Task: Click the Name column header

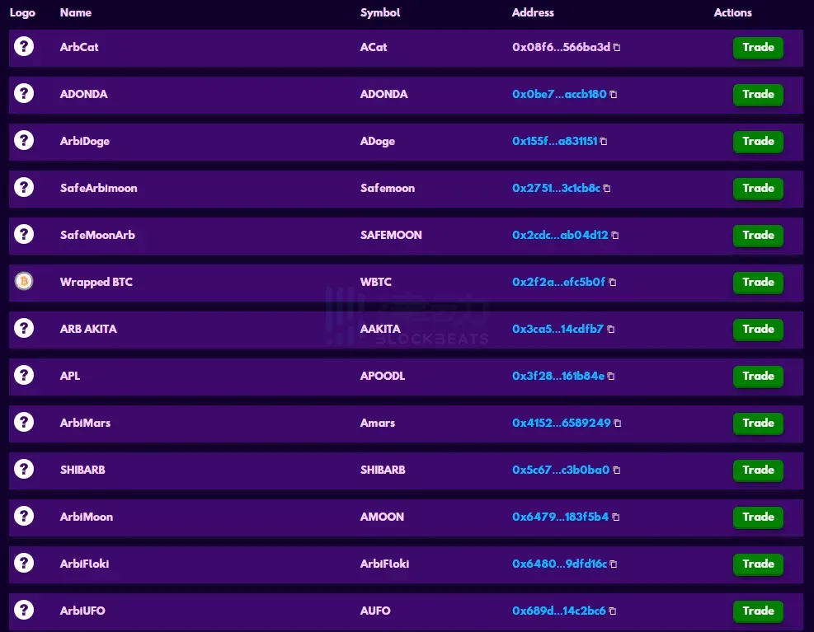Action: pyautogui.click(x=76, y=12)
